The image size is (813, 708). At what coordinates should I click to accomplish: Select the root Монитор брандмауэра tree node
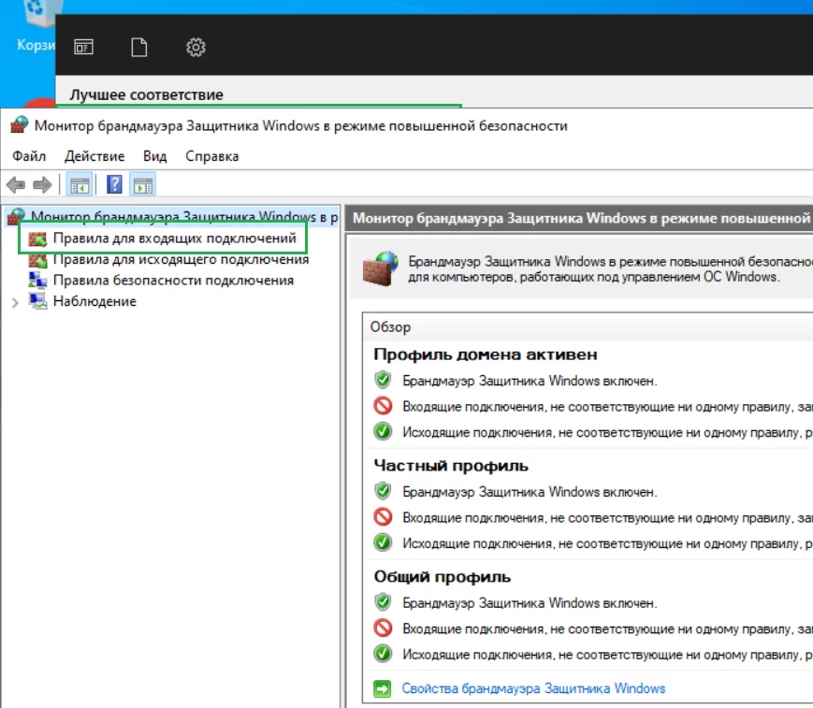184,217
